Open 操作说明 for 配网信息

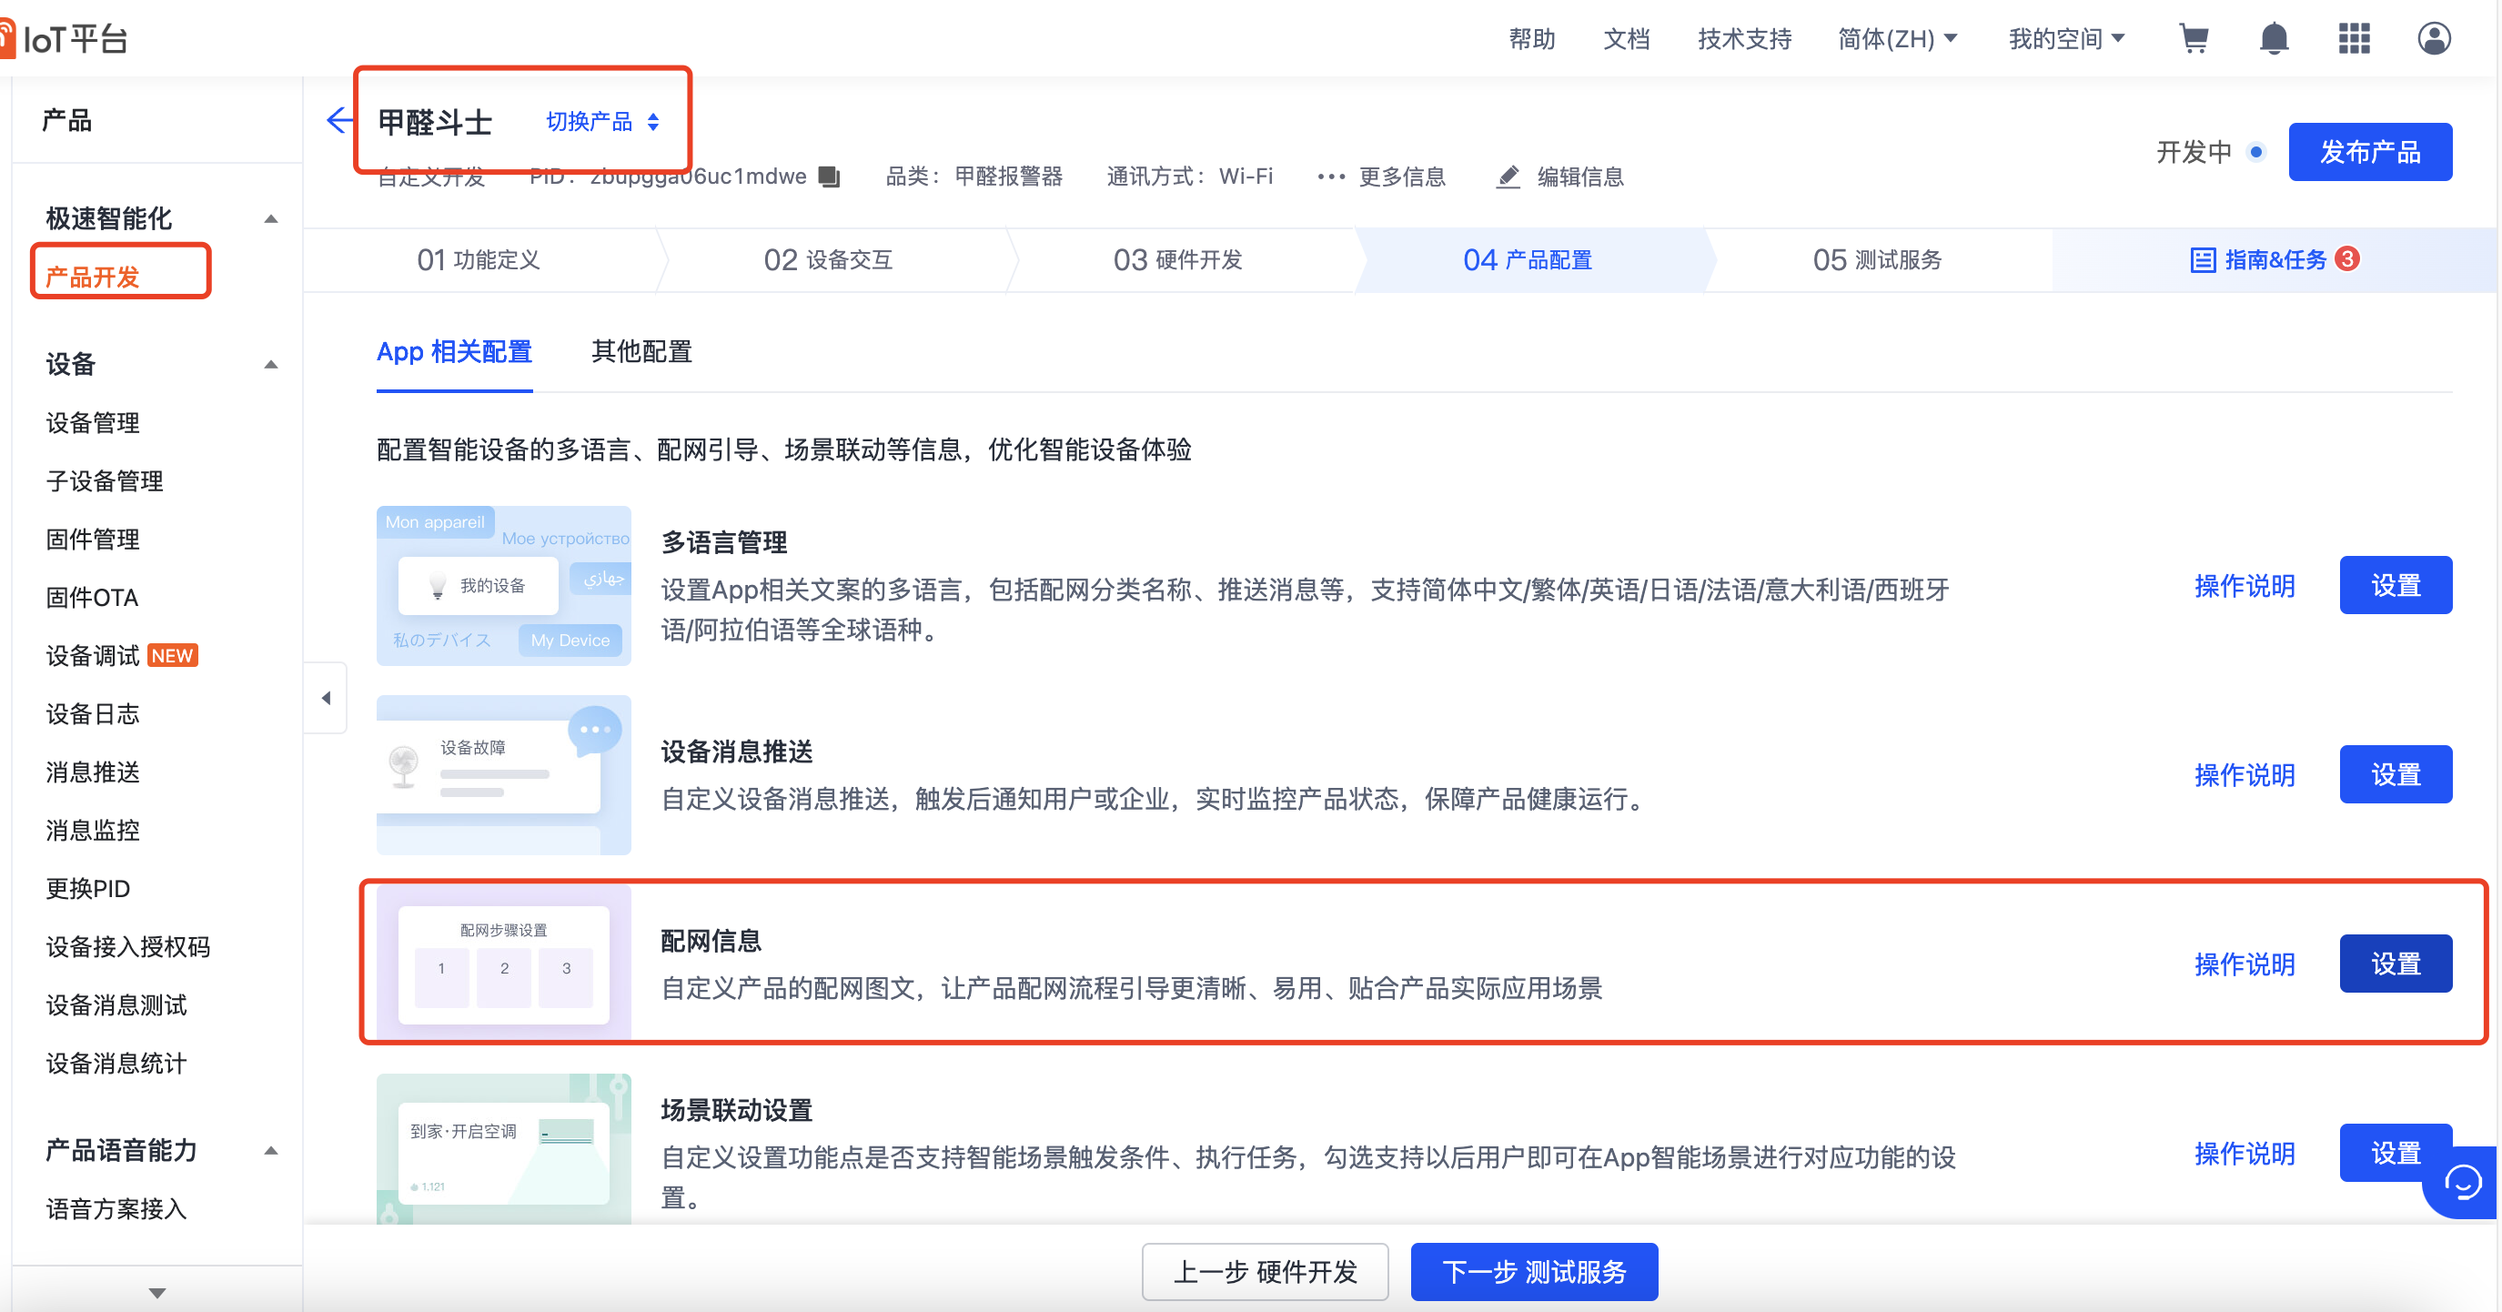click(2245, 964)
